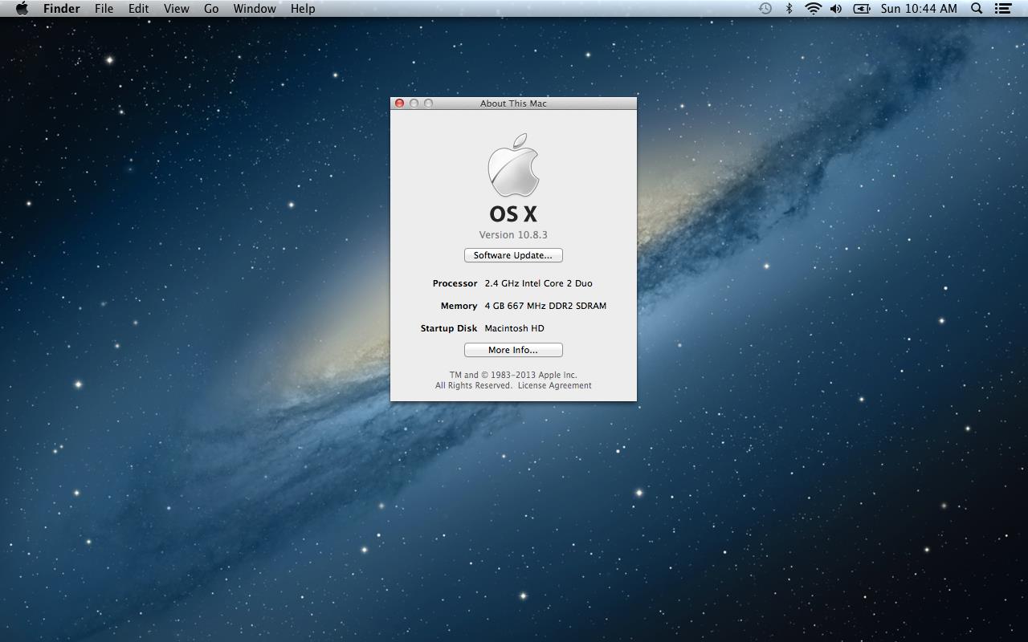Viewport: 1028px width, 642px height.
Task: Click the 2.4 GHz Intel Core 2 Duo text
Action: pos(538,283)
